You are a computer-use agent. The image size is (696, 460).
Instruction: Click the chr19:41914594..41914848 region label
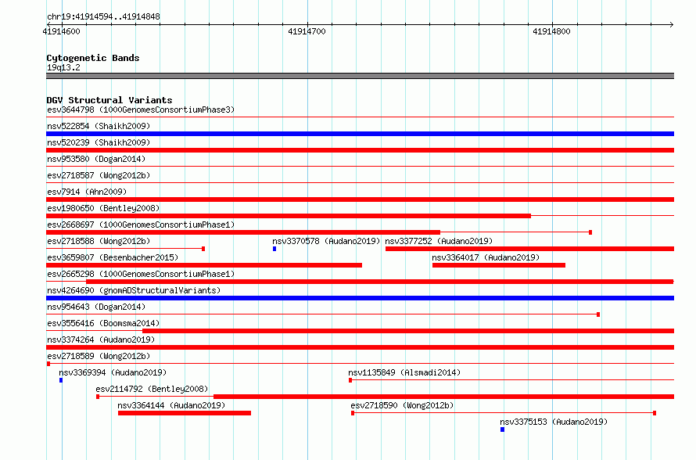point(103,17)
